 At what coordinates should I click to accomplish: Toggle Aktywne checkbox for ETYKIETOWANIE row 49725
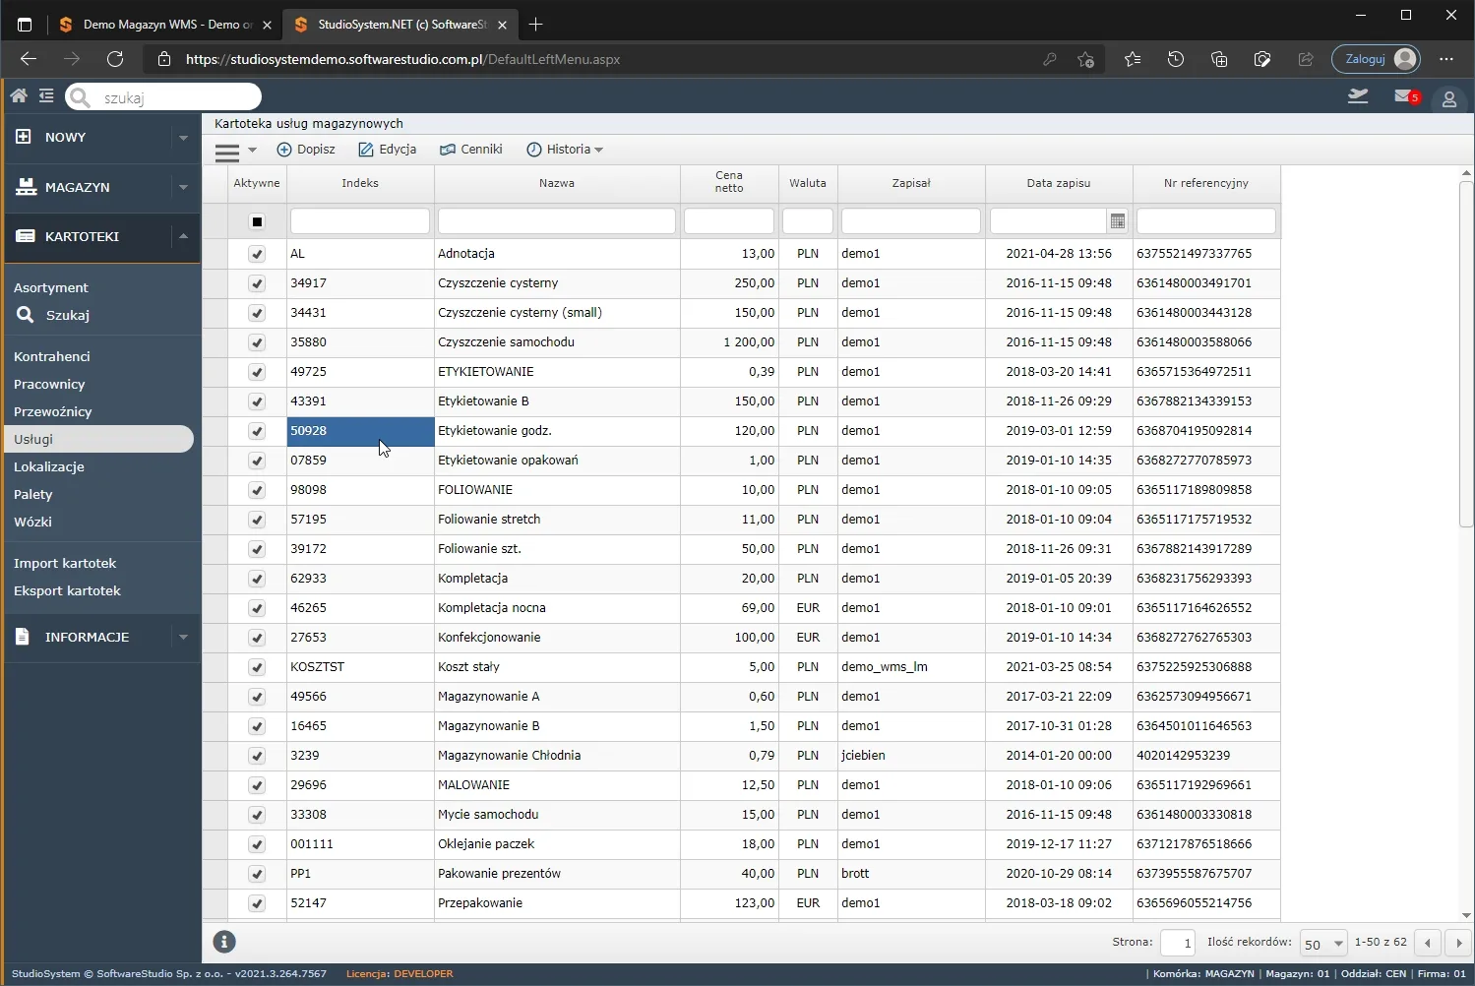(x=257, y=372)
